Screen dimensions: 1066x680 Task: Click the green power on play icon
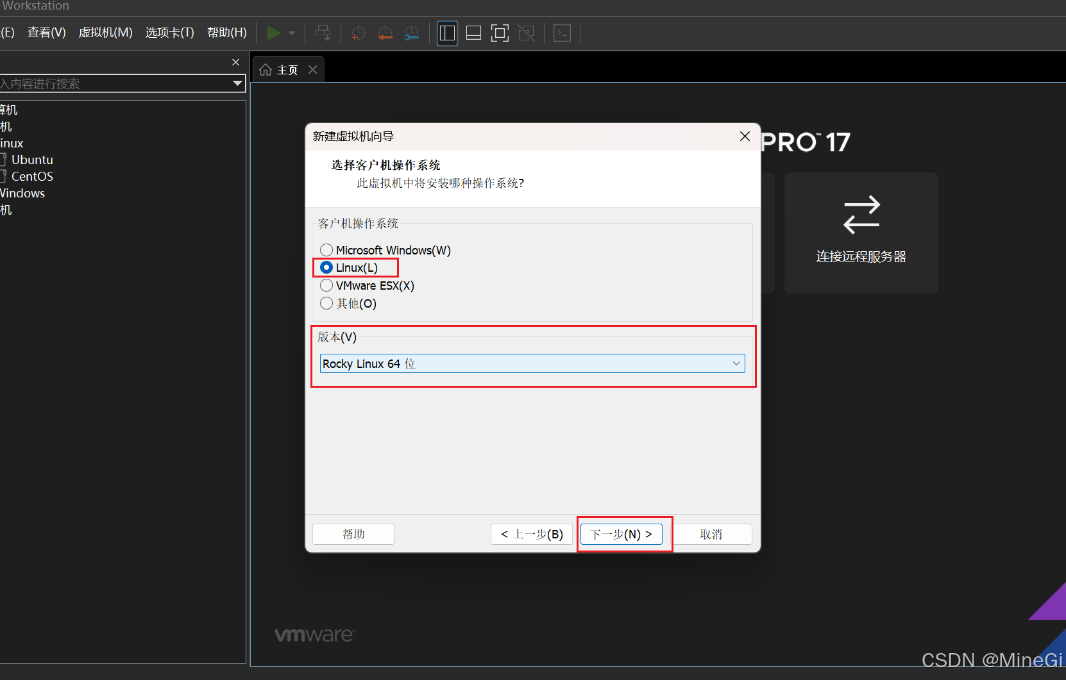click(274, 33)
